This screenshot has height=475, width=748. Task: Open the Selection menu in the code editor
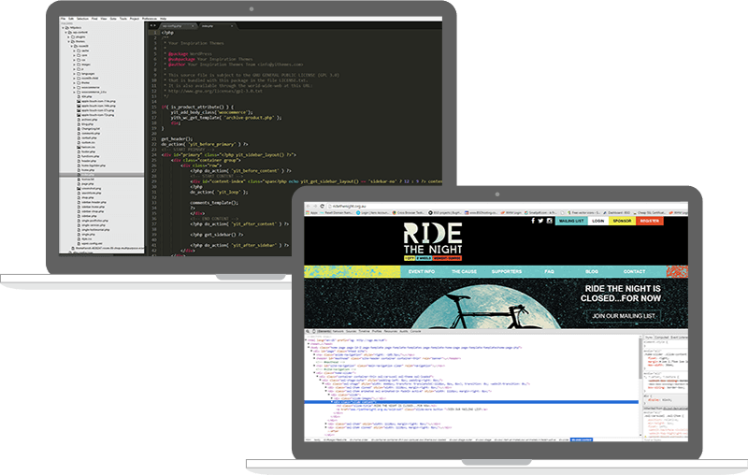(x=82, y=19)
